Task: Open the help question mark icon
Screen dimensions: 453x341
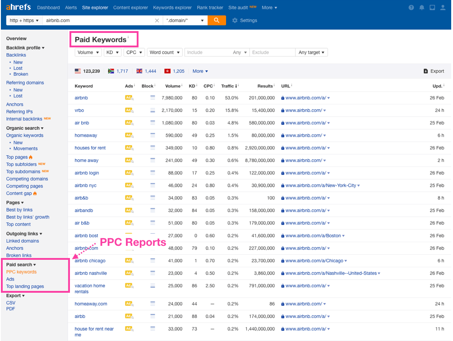Action: click(x=411, y=8)
